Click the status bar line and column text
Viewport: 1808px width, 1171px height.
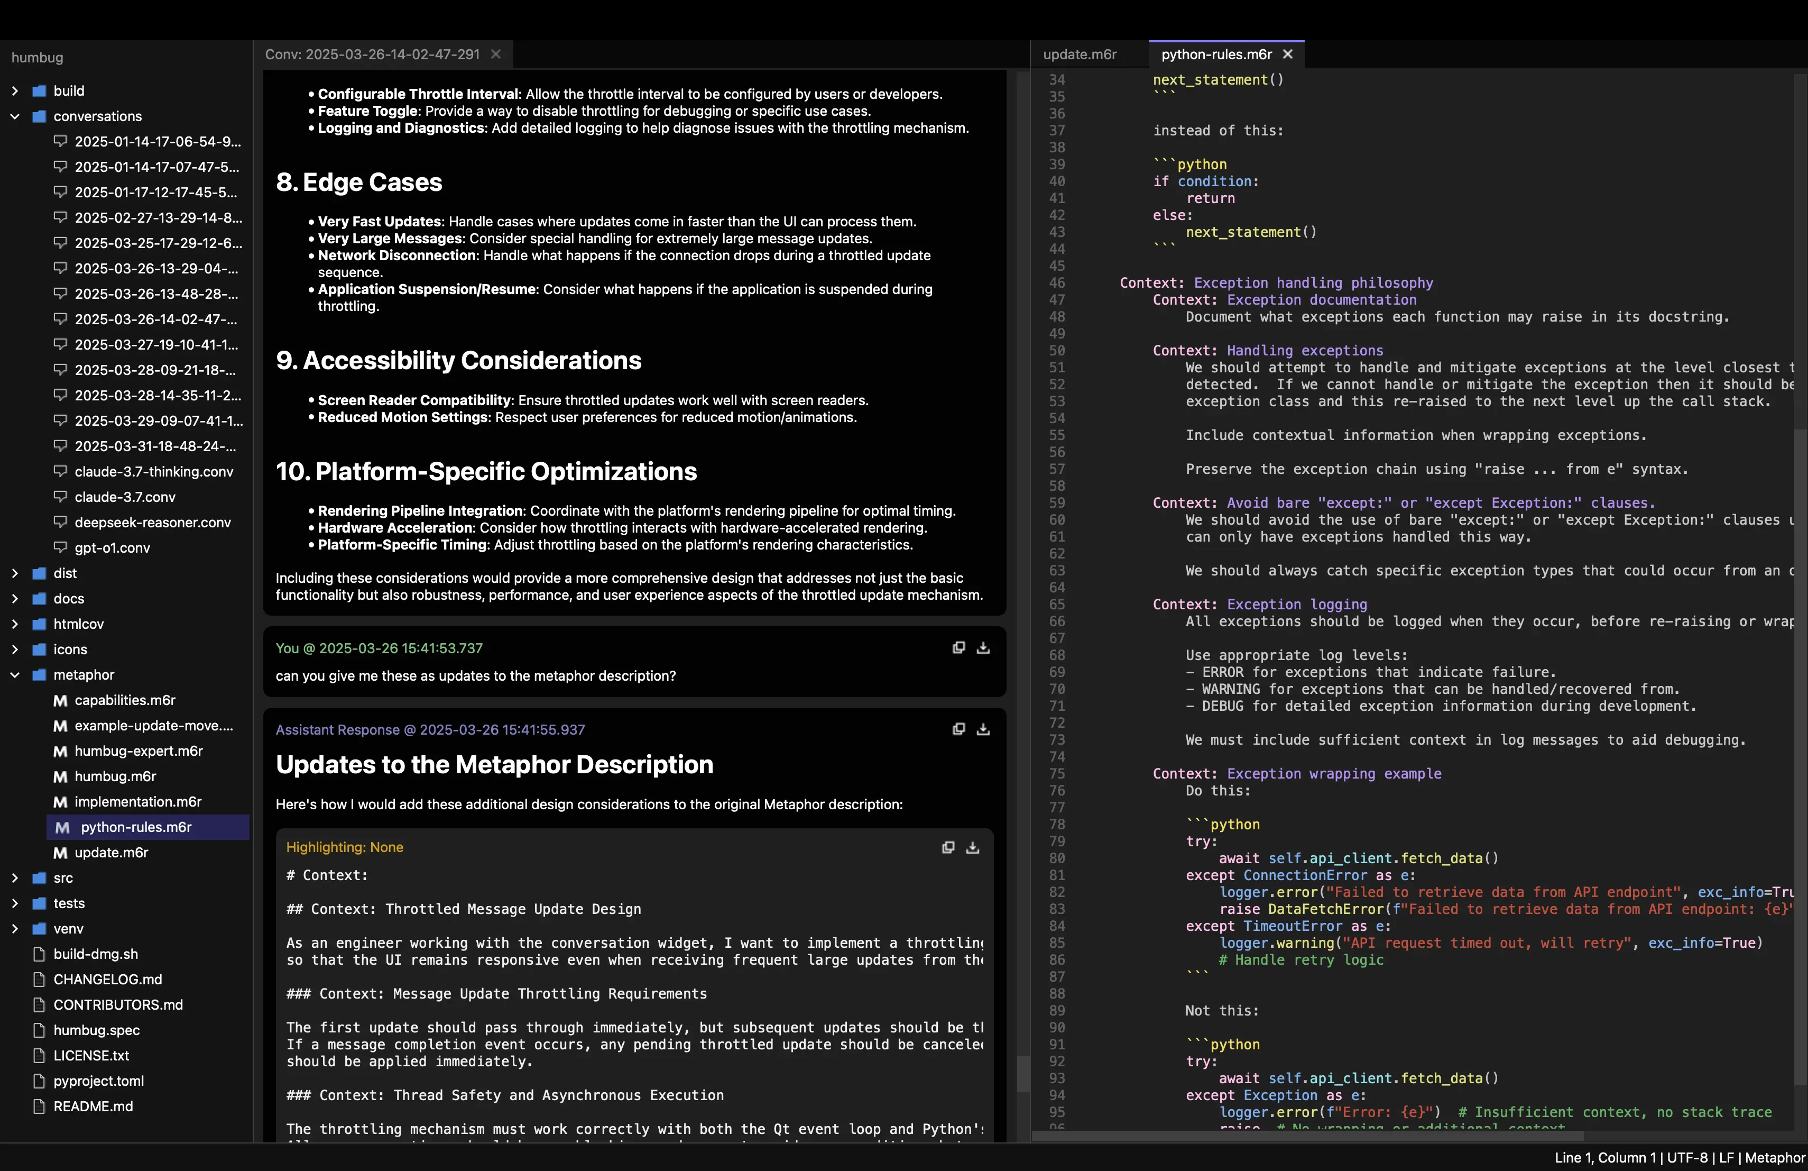[x=1604, y=1157]
